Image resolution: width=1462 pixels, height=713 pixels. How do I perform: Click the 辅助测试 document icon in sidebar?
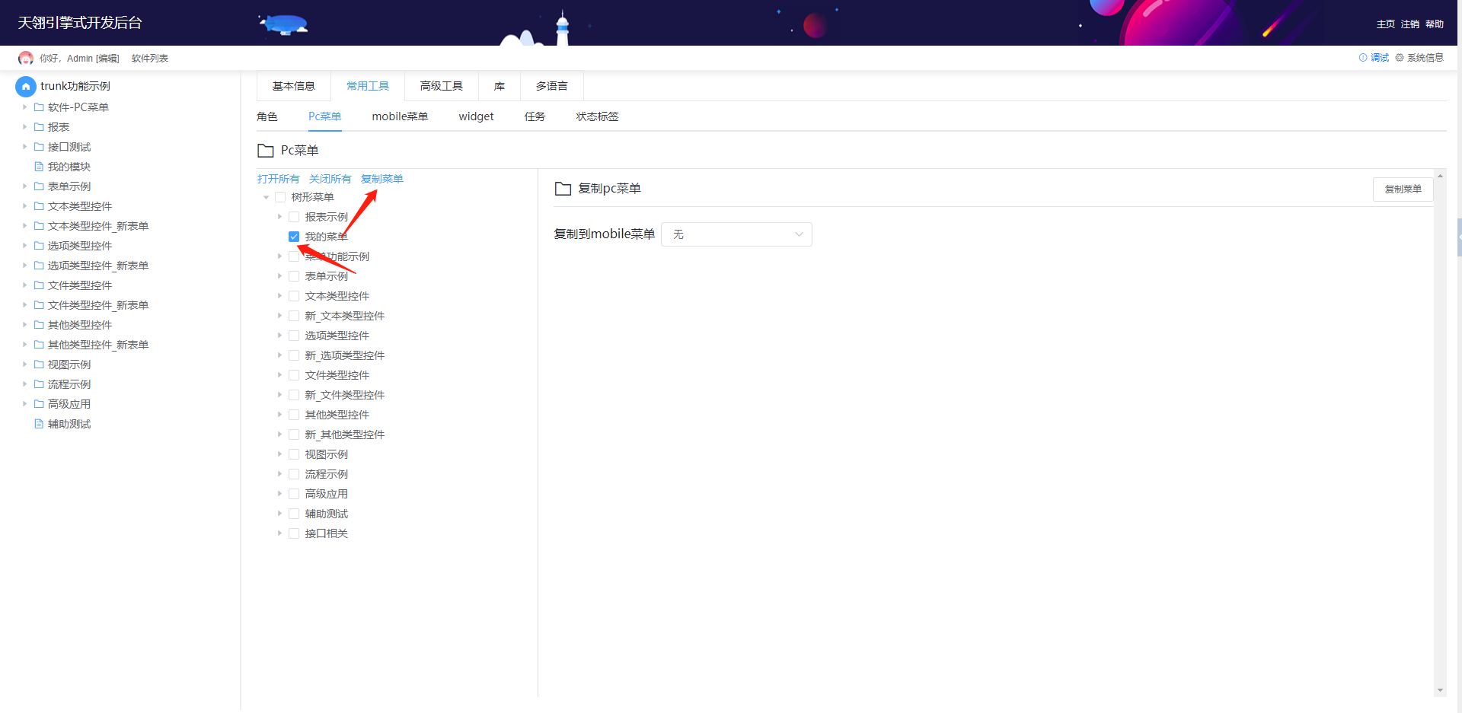tap(39, 424)
